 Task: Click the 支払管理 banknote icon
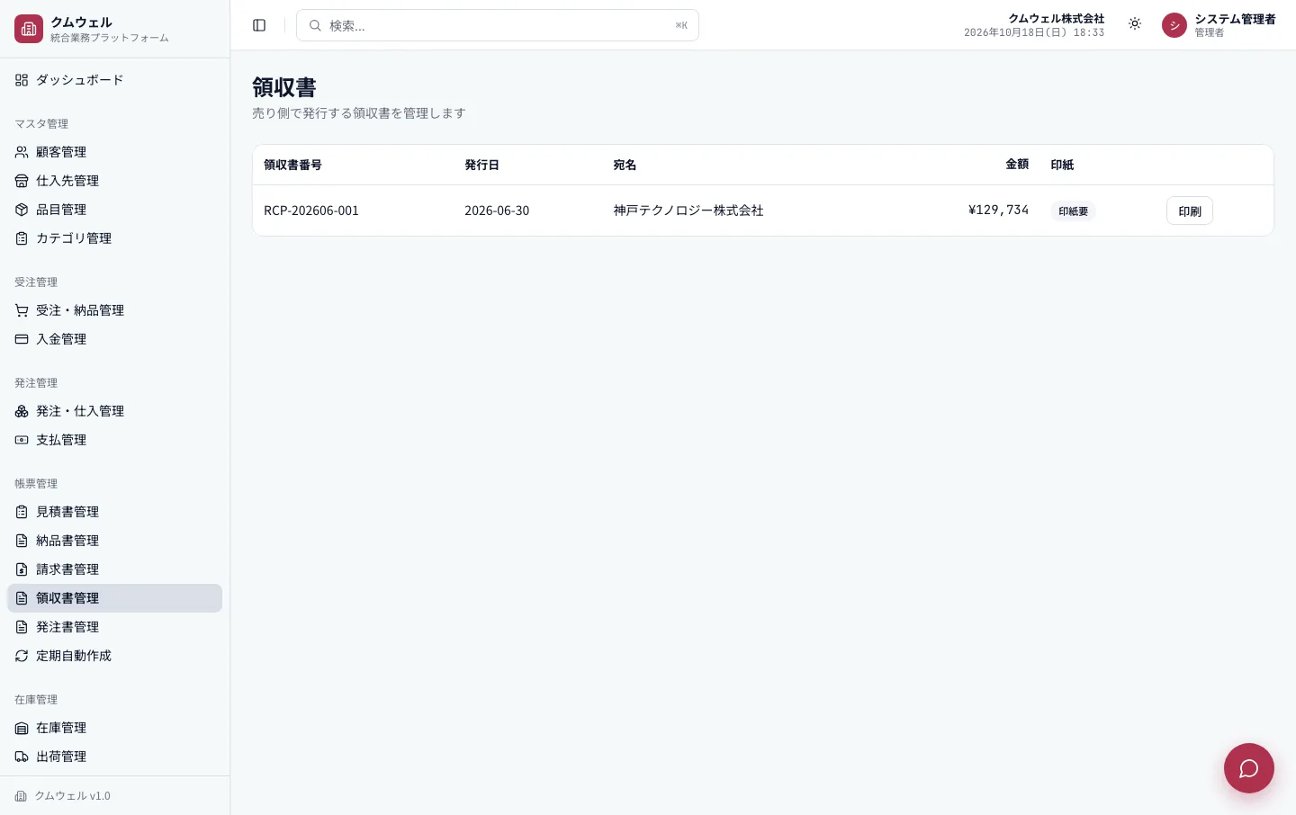pyautogui.click(x=22, y=440)
